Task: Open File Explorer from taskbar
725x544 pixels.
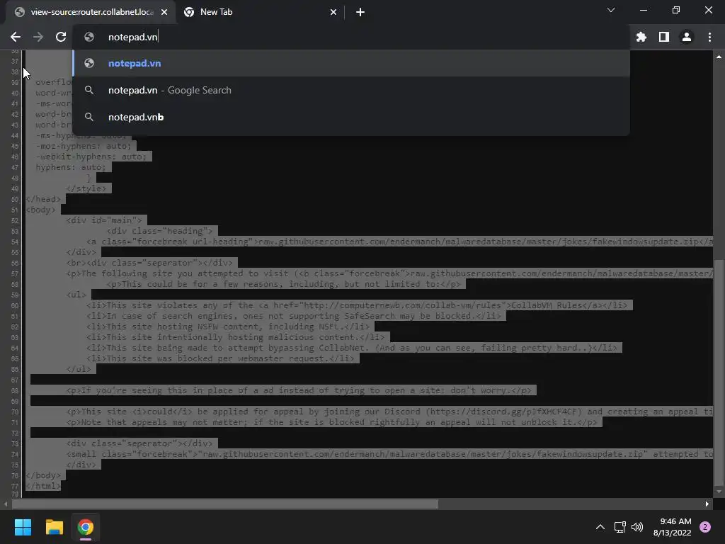Action: (54, 527)
